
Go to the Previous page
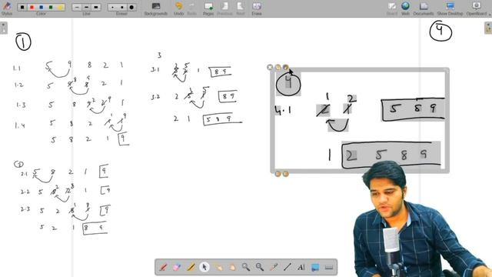point(224,8)
